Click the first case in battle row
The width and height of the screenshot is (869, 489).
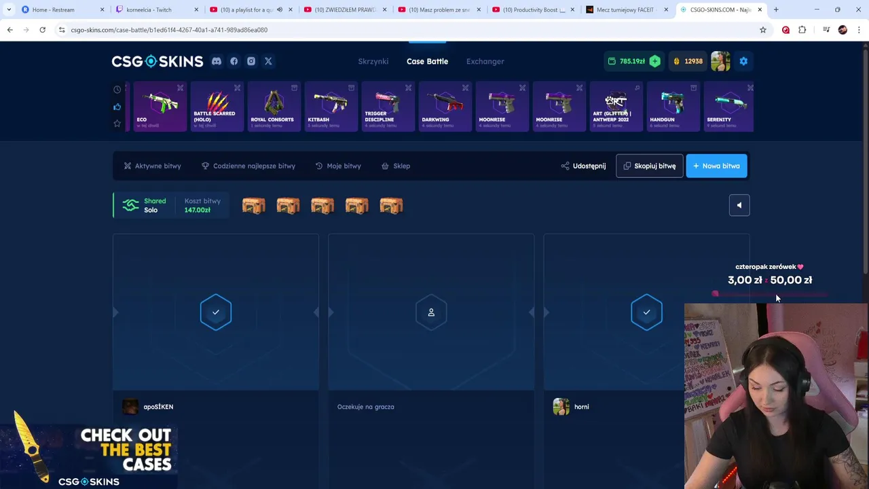[254, 205]
